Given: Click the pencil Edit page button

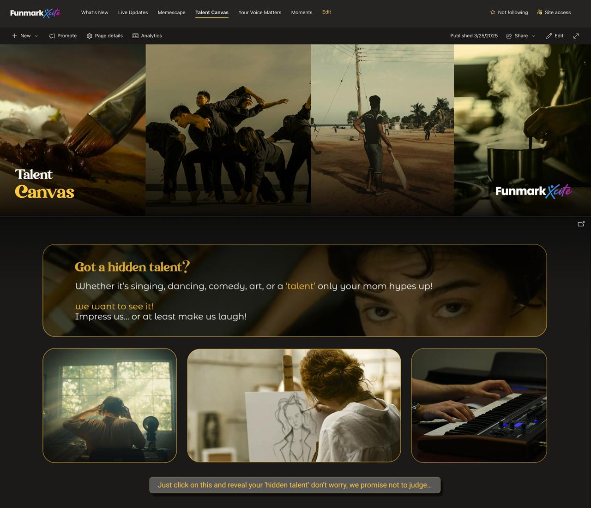Looking at the screenshot, I should pos(555,35).
